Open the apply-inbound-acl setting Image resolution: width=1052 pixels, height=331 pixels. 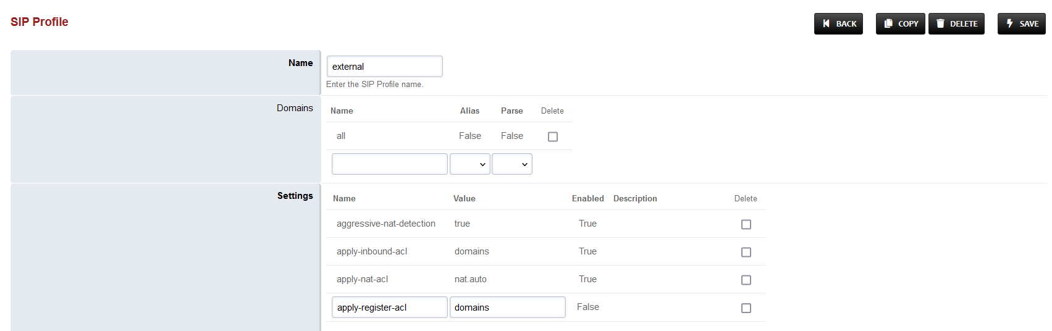point(371,251)
